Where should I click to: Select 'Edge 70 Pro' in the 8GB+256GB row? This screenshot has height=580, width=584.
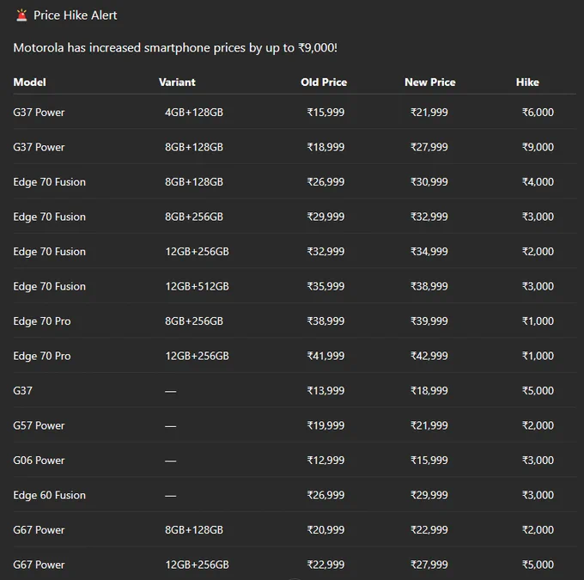(42, 321)
